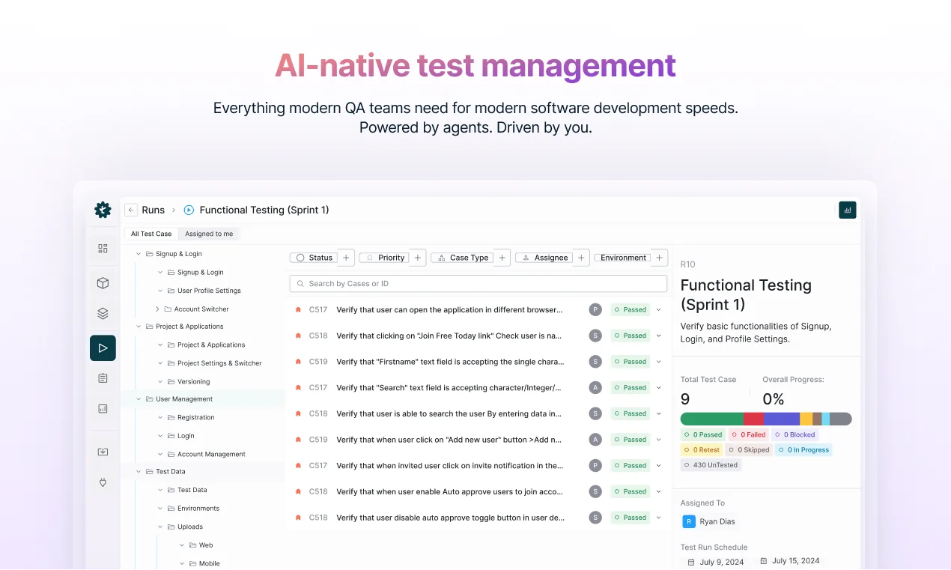This screenshot has width=951, height=570.
Task: Open Passed status dropdown on 'Add new user' row
Action: [x=631, y=440]
